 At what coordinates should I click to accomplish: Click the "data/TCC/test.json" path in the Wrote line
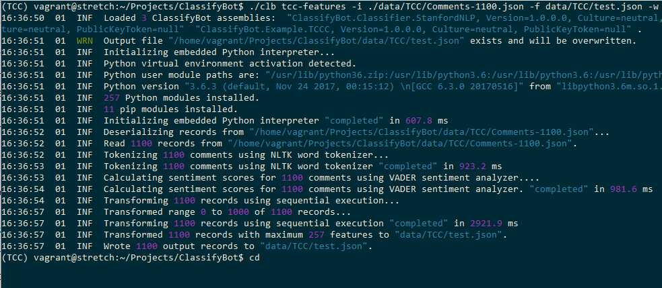tap(315, 246)
